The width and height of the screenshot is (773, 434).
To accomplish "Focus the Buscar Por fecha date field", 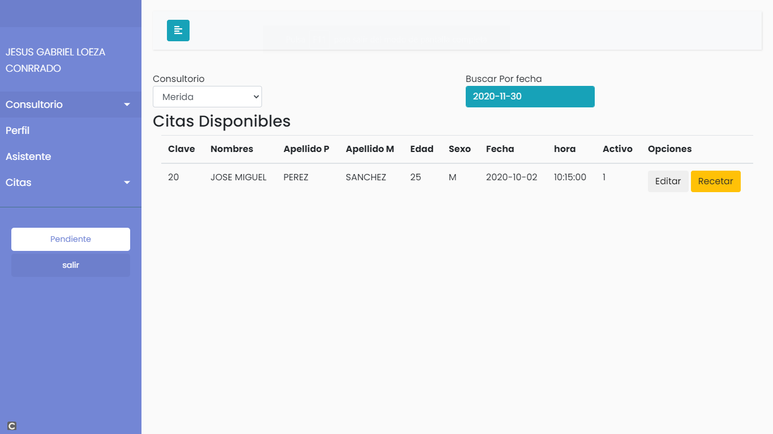I will (530, 97).
